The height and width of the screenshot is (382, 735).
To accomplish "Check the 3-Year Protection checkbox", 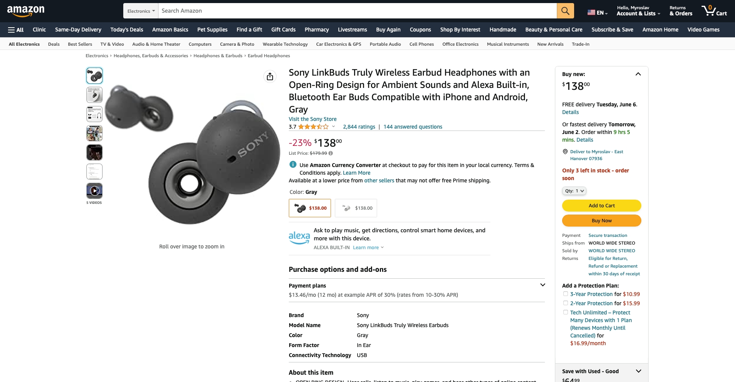I will [x=565, y=294].
